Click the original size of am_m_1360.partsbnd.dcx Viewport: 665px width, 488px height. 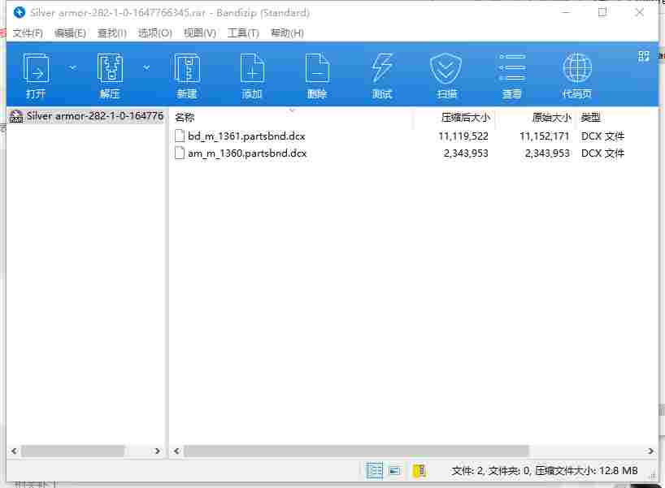[547, 153]
